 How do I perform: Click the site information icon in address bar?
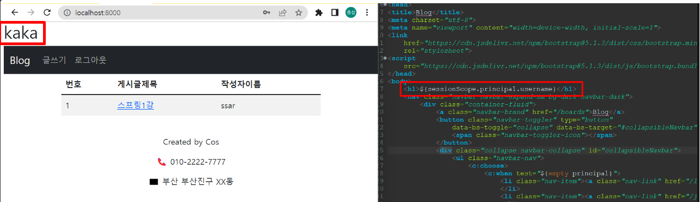(x=67, y=12)
